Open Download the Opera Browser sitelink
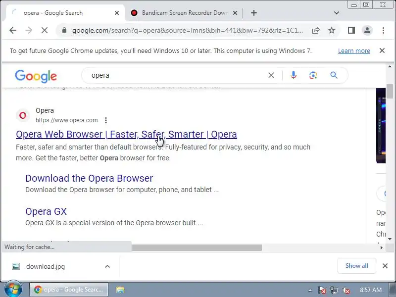 89,178
